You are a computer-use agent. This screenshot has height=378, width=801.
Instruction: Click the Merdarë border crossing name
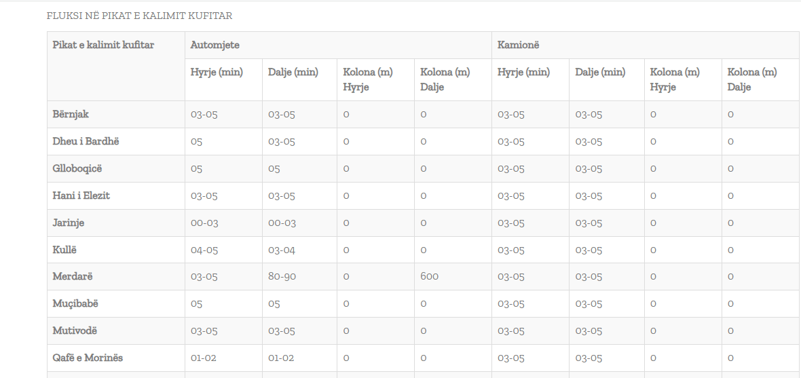click(72, 276)
